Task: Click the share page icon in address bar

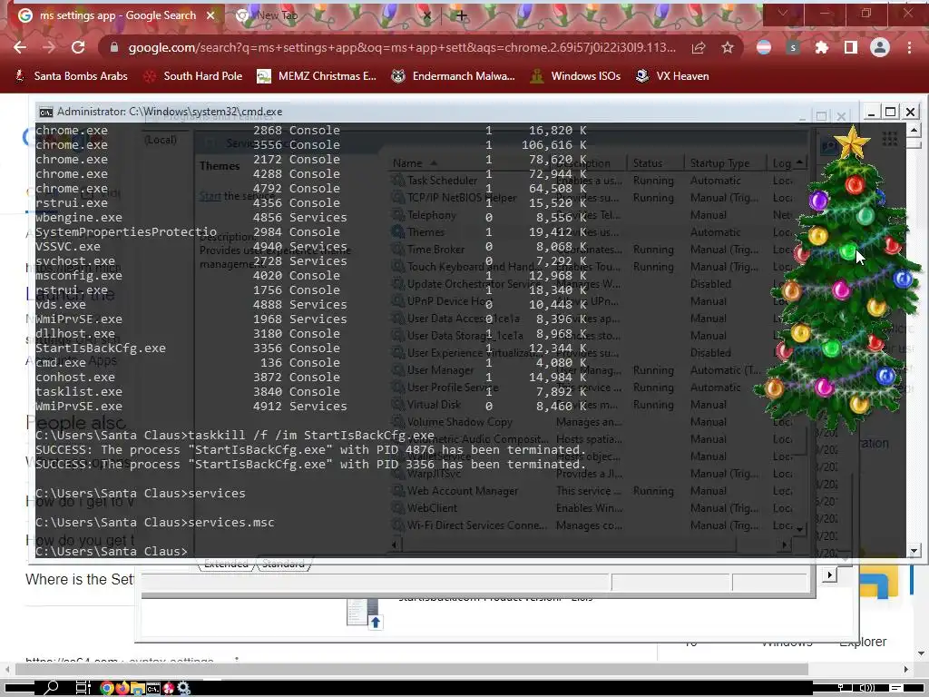Action: 699,47
